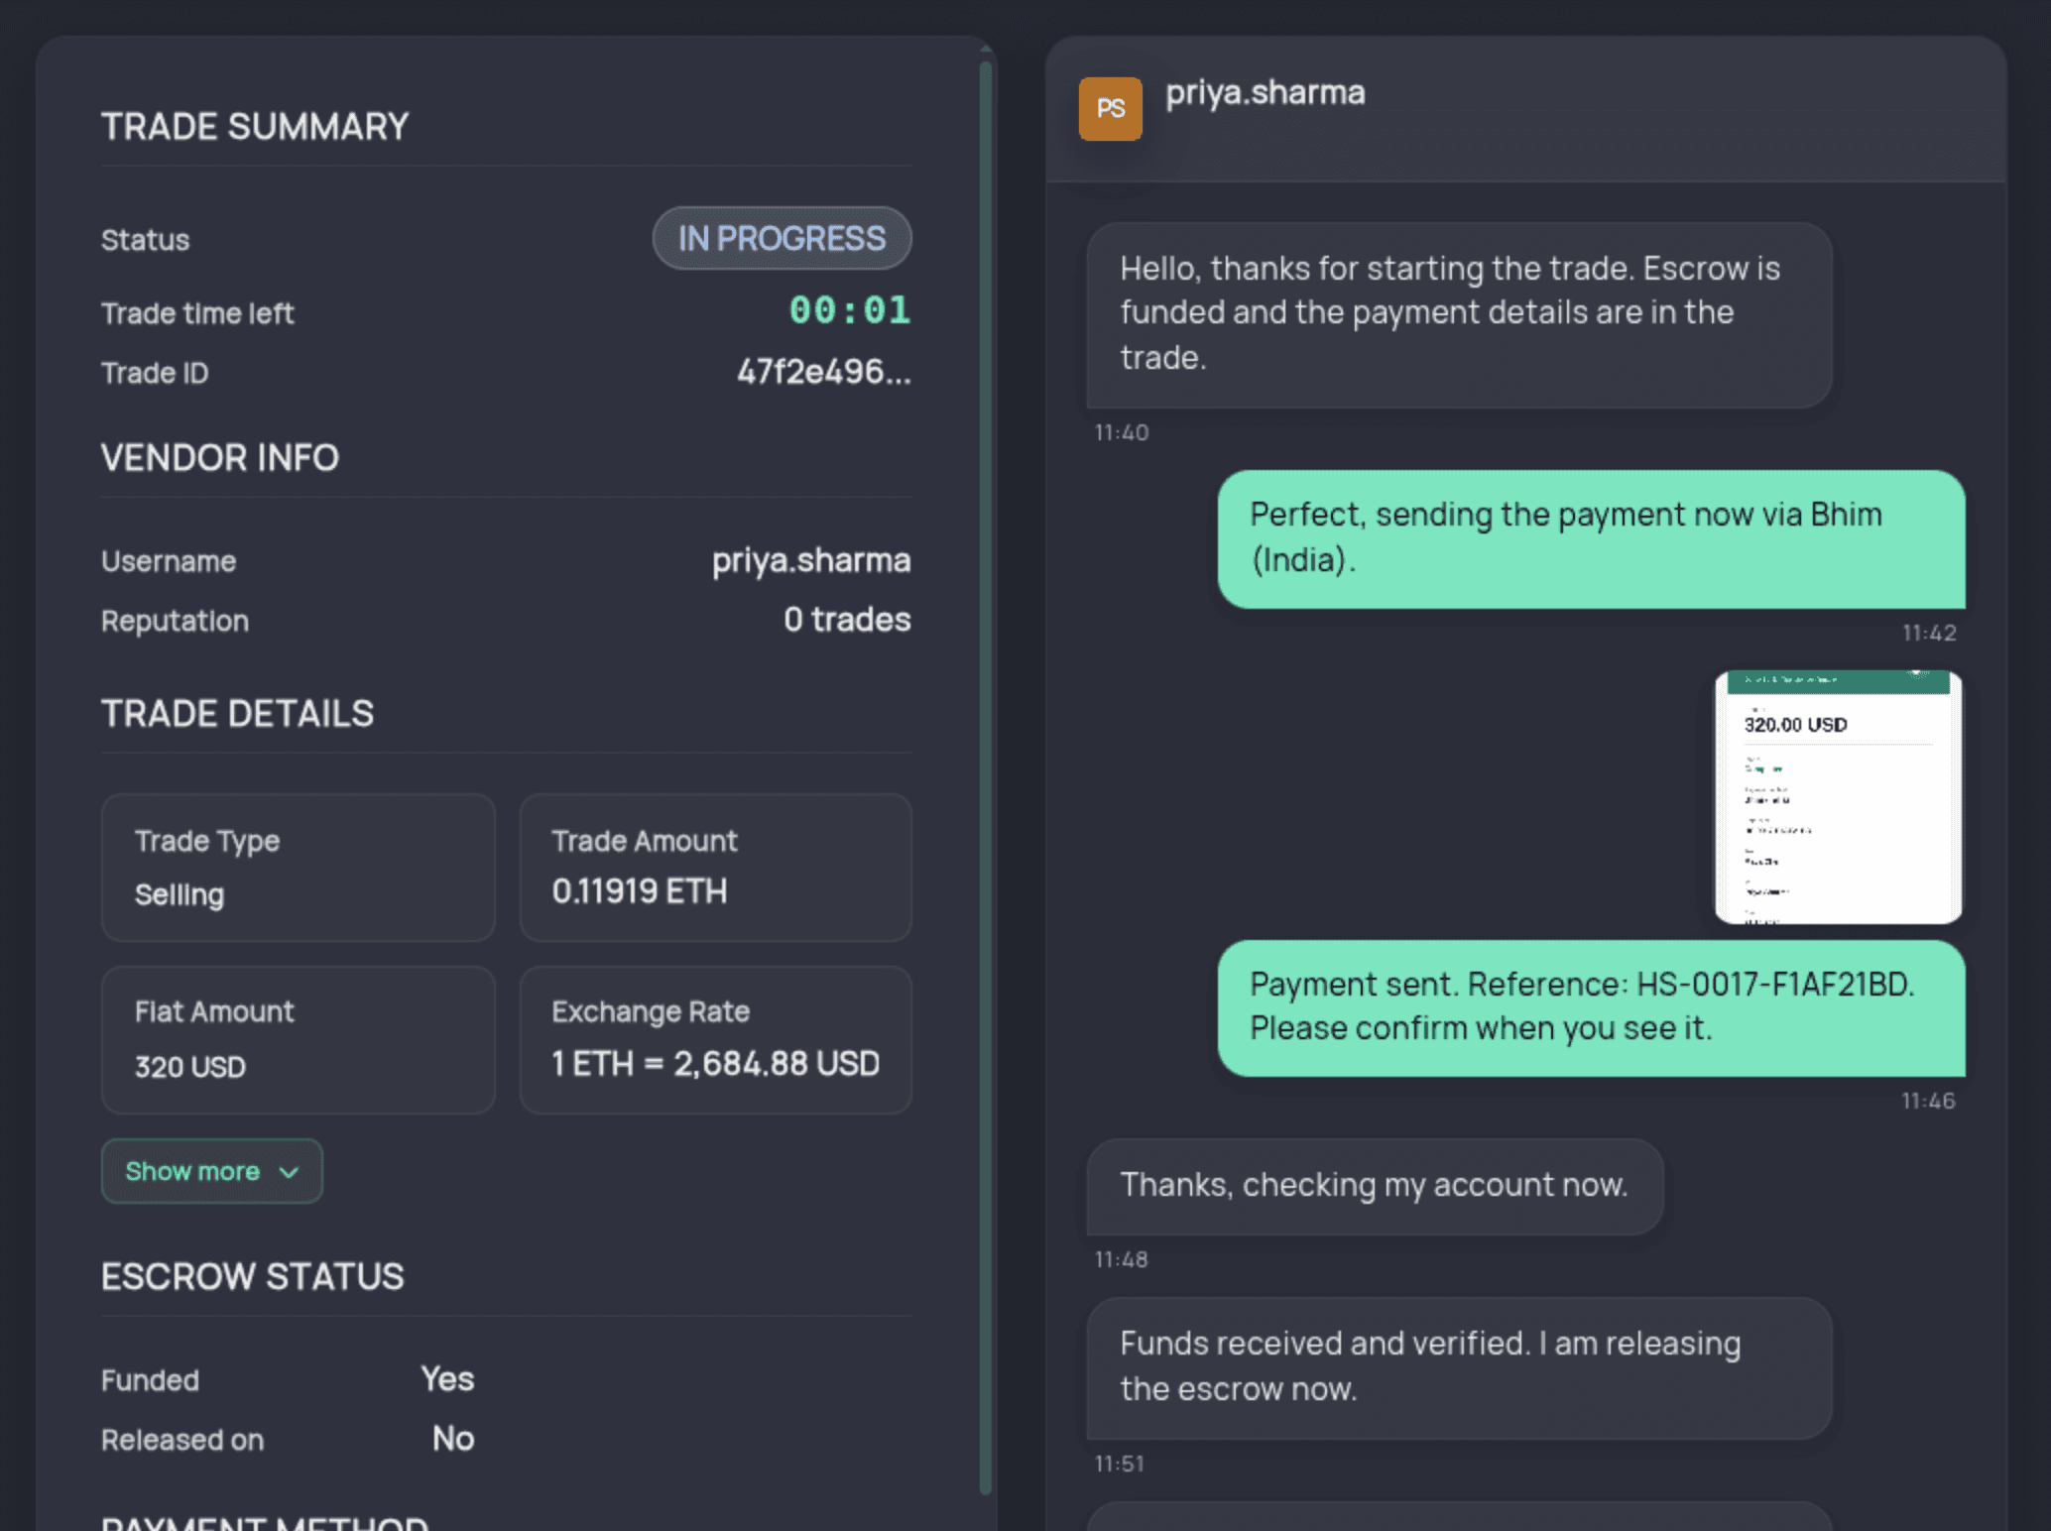
Task: Select the truncated Trade ID 47f2e496...
Action: (x=823, y=372)
